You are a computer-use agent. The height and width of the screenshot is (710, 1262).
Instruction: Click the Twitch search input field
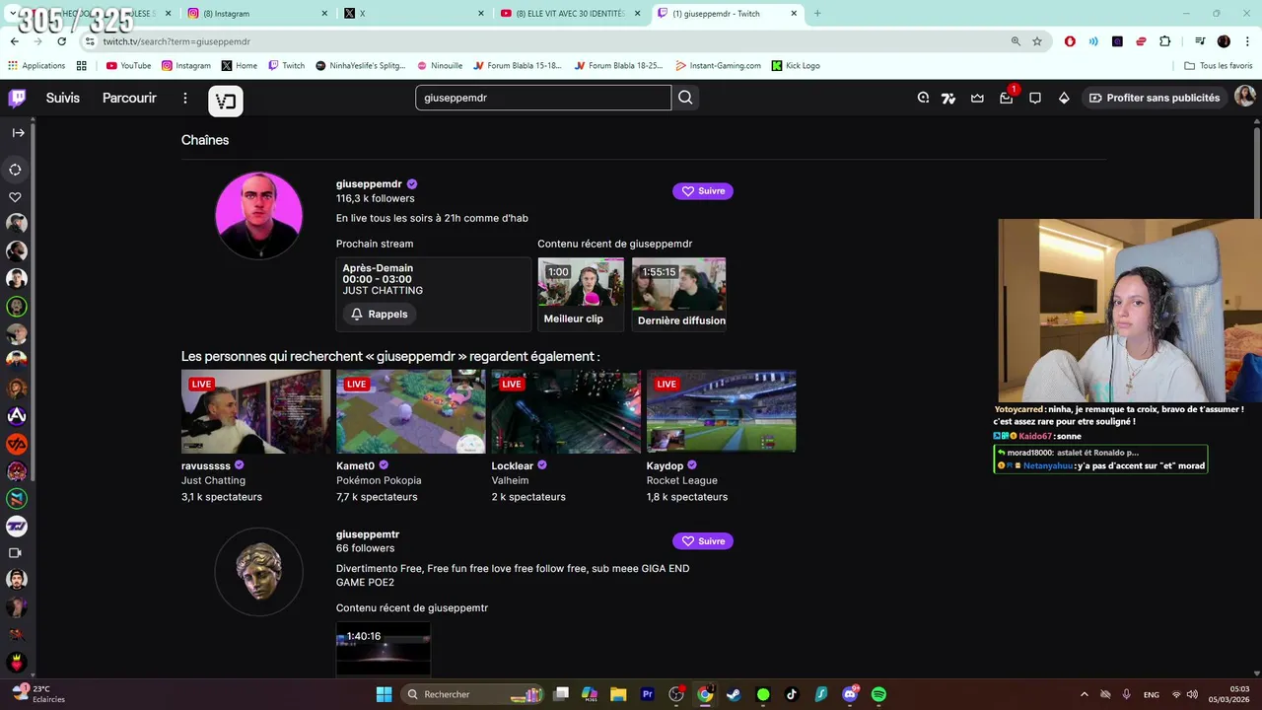[543, 98]
